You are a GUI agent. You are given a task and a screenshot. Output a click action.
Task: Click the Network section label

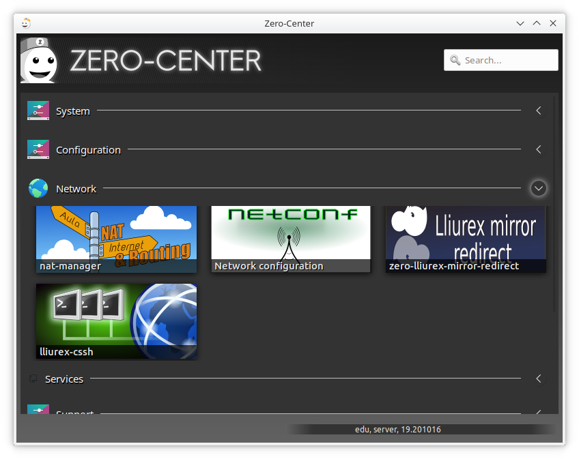pos(76,189)
